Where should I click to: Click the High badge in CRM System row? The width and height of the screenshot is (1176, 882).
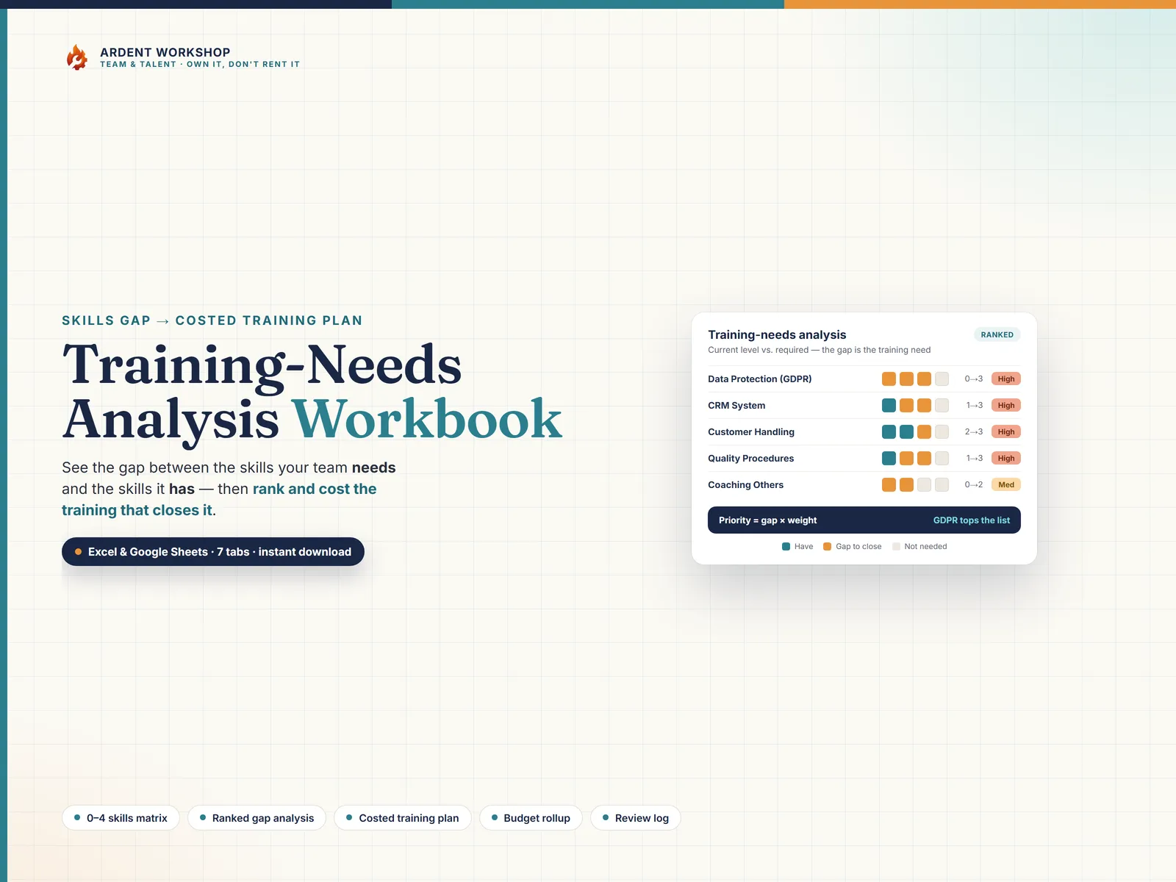click(1006, 406)
